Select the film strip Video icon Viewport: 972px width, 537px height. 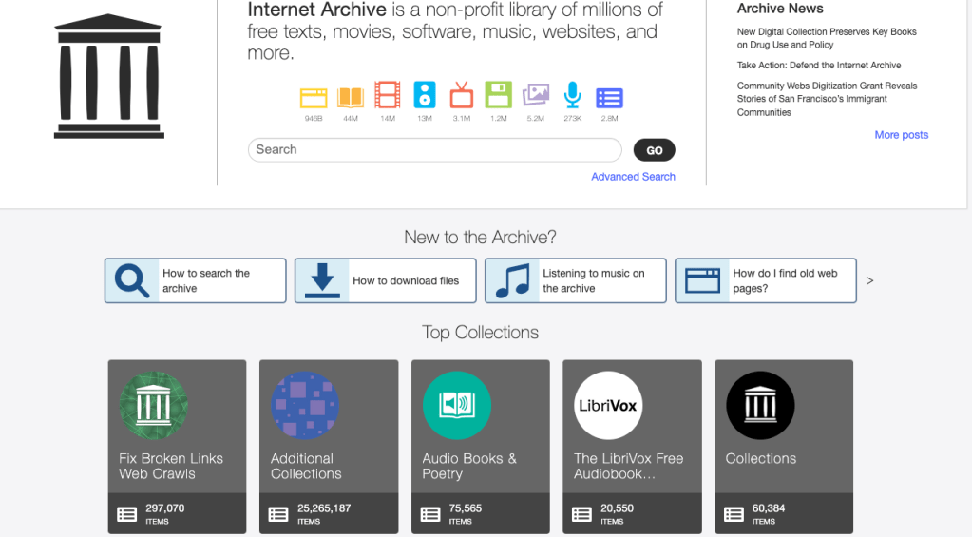click(x=388, y=95)
